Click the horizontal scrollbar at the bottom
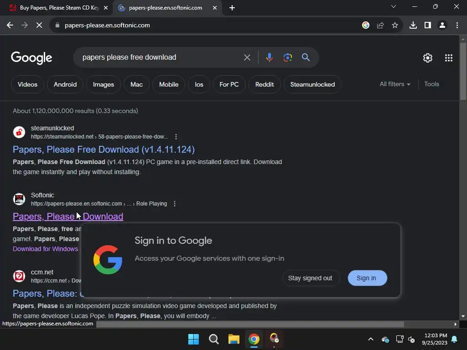The height and width of the screenshot is (350, 467). point(250,324)
